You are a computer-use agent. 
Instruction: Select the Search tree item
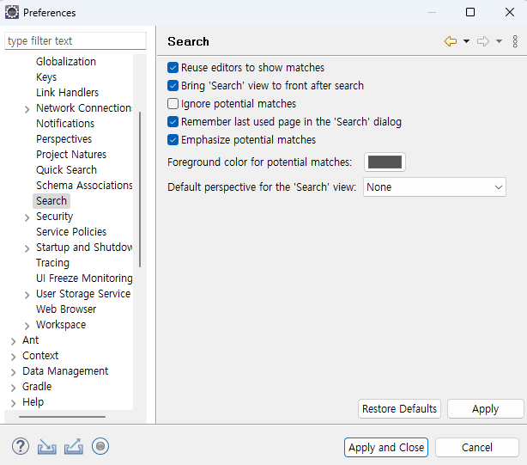(51, 201)
